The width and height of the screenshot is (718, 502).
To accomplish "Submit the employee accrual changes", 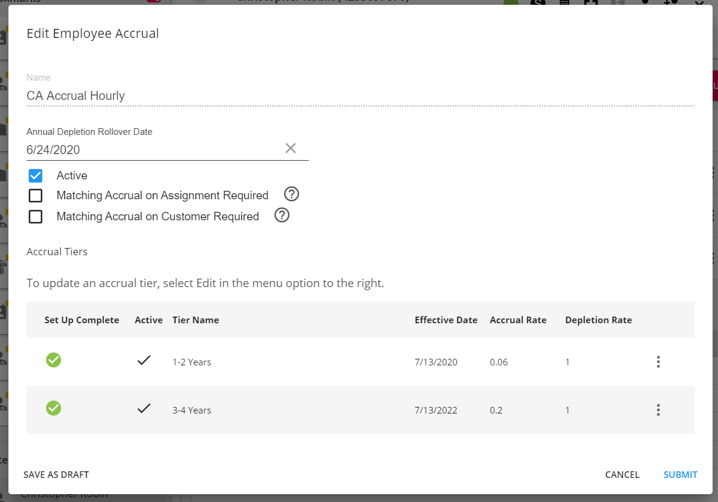I will point(680,475).
